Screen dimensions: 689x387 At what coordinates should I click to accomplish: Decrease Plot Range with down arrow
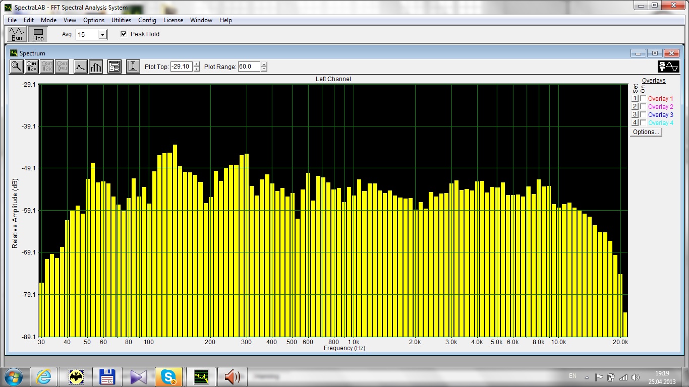click(264, 69)
